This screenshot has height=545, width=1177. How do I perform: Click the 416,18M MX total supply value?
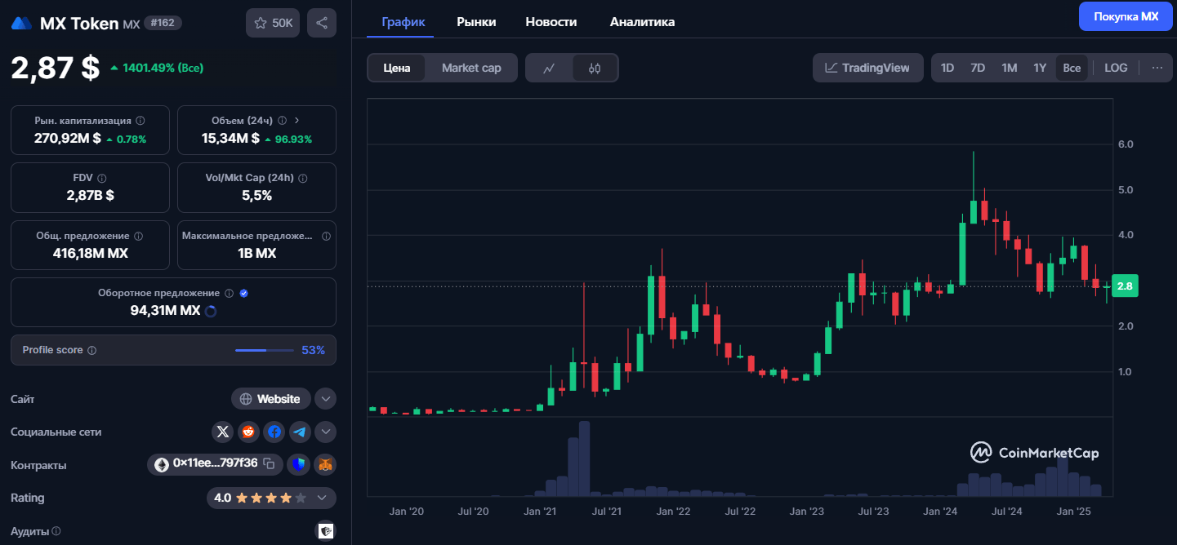(x=90, y=254)
